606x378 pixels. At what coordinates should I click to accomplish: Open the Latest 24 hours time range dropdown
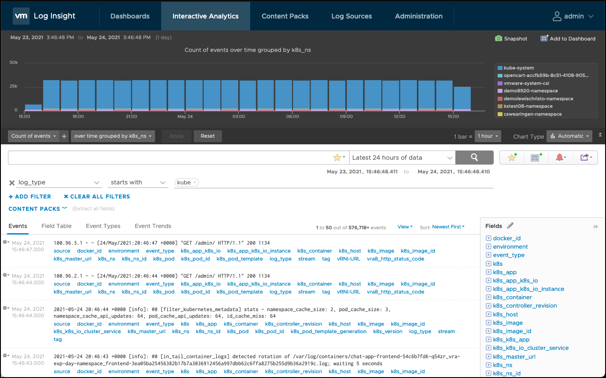coord(402,158)
